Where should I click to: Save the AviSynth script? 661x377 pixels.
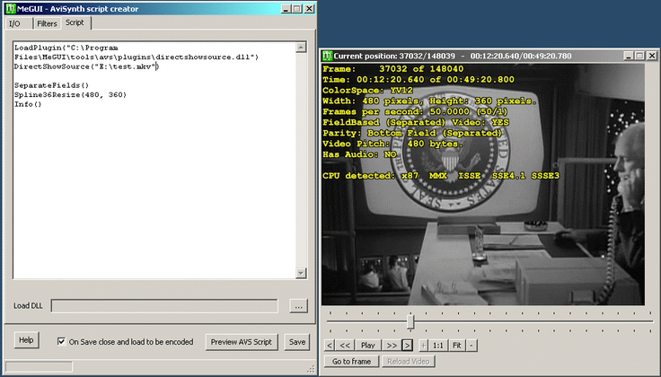296,342
